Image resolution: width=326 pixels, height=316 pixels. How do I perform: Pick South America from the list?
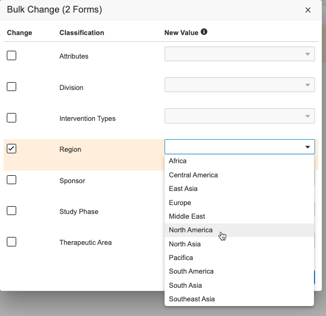coord(191,271)
